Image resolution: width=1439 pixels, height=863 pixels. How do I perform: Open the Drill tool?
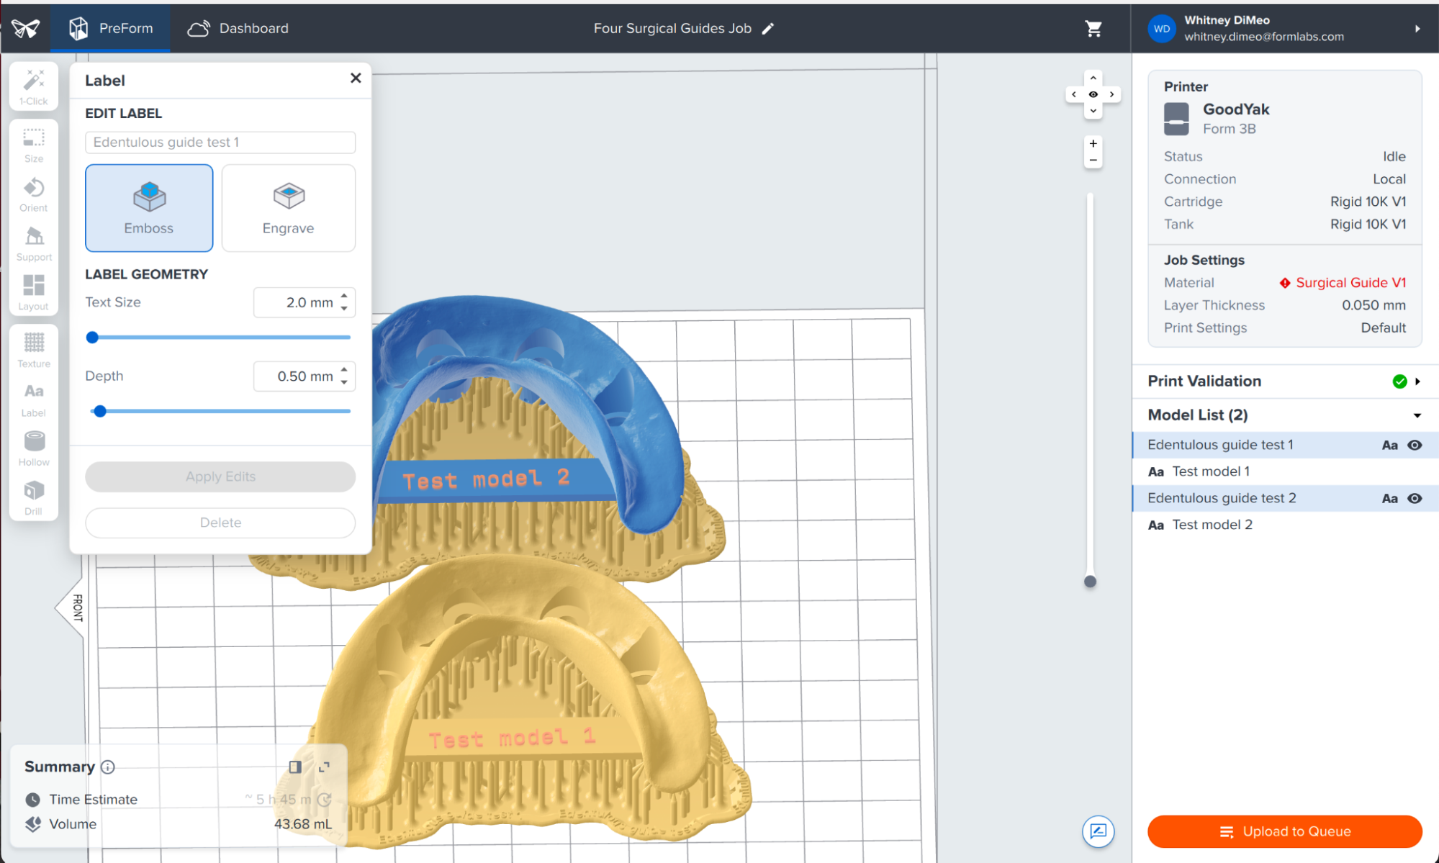[33, 496]
